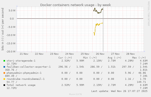Click the '-15.0 M' y-axis value
This screenshot has height=97, width=151.
pos(11,44)
